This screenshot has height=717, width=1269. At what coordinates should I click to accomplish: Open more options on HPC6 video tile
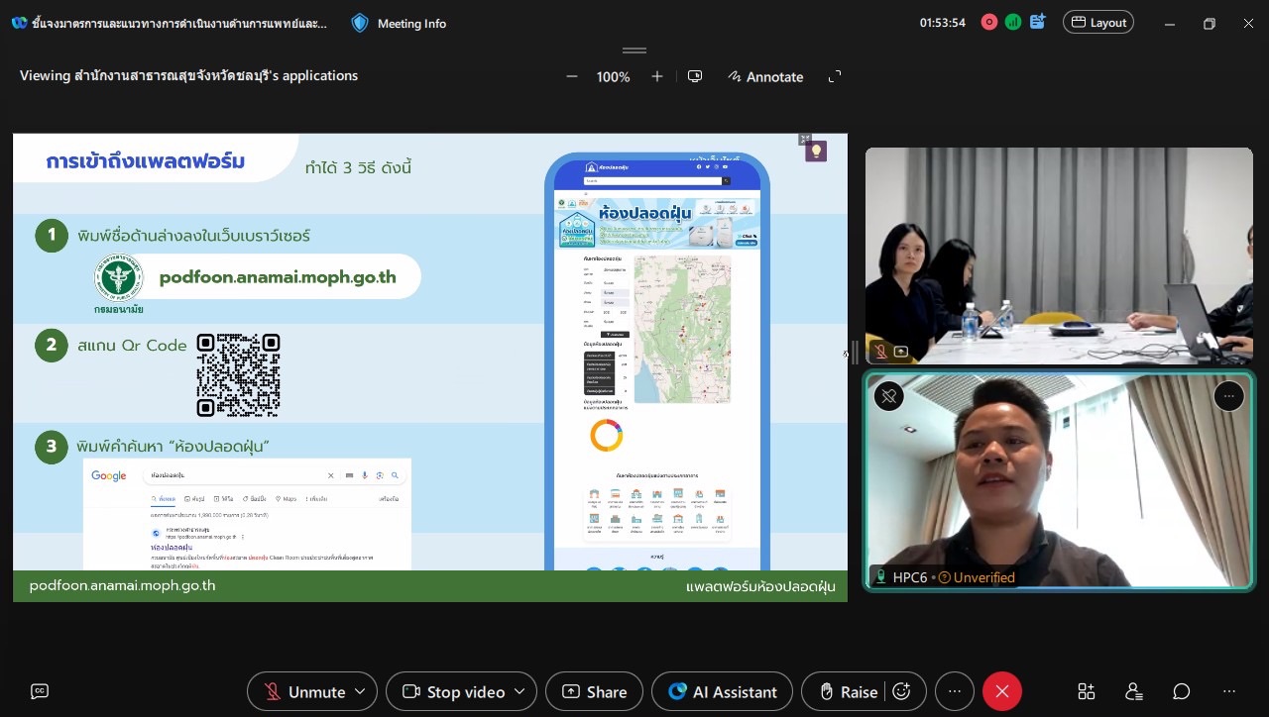click(1228, 396)
